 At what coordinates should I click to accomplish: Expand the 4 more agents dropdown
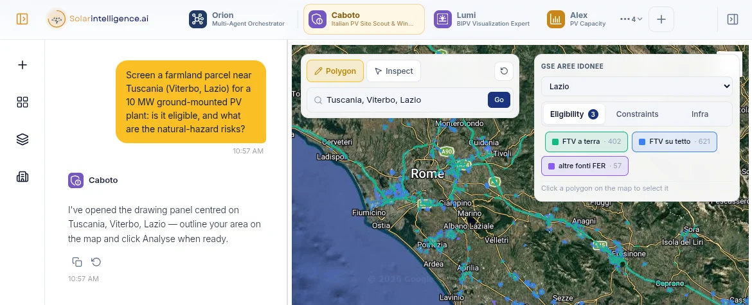click(631, 19)
